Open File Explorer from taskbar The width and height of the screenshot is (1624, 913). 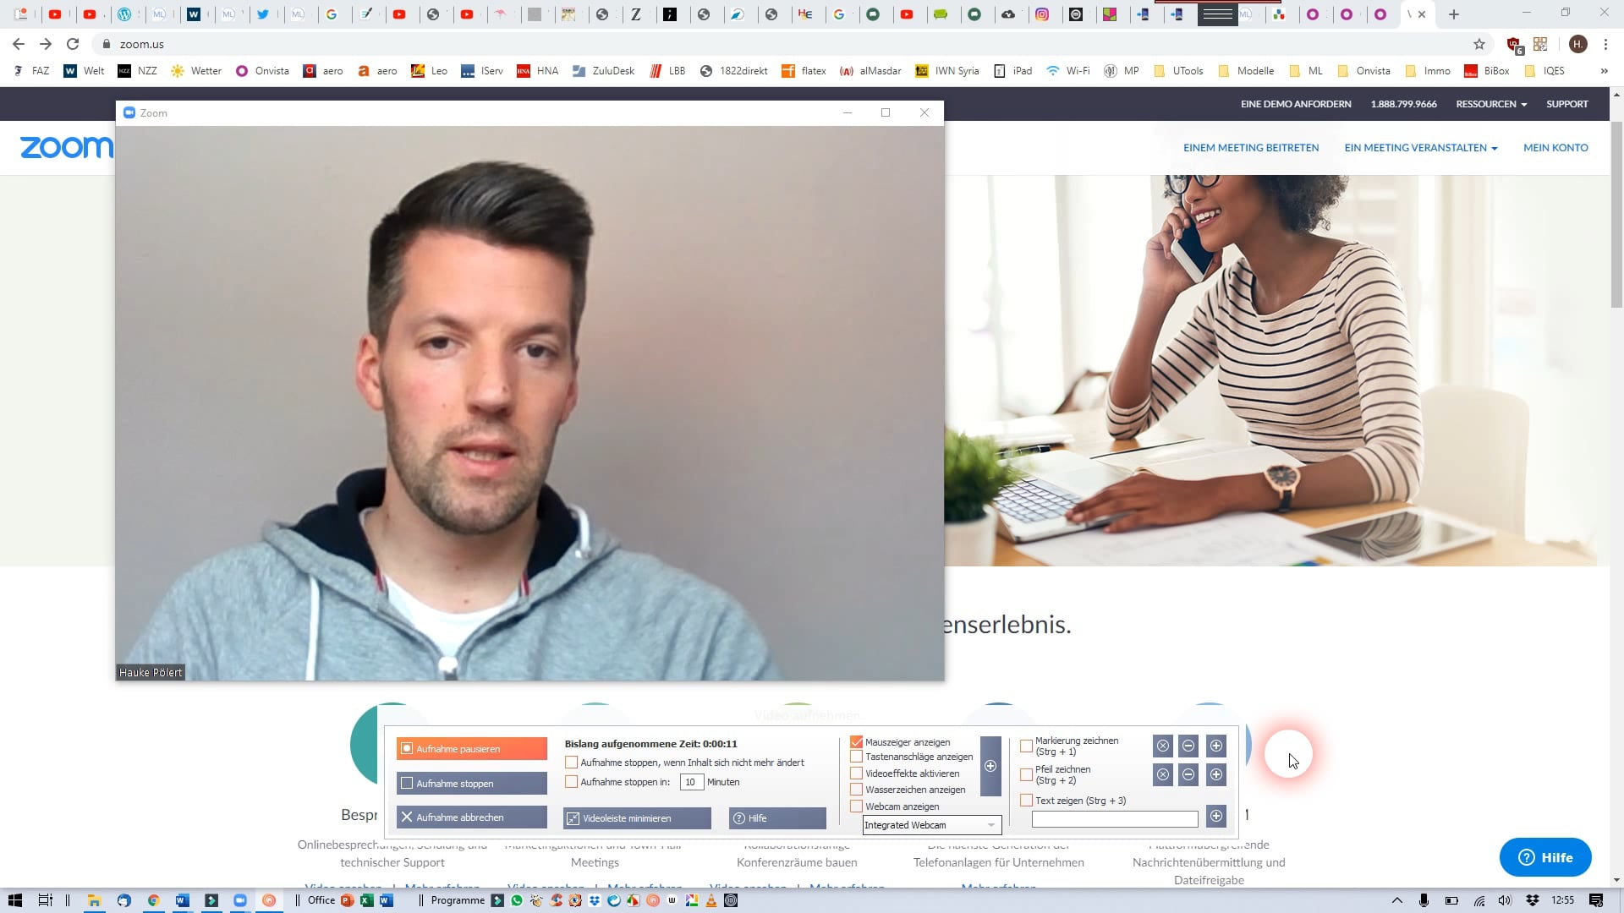coord(95,900)
